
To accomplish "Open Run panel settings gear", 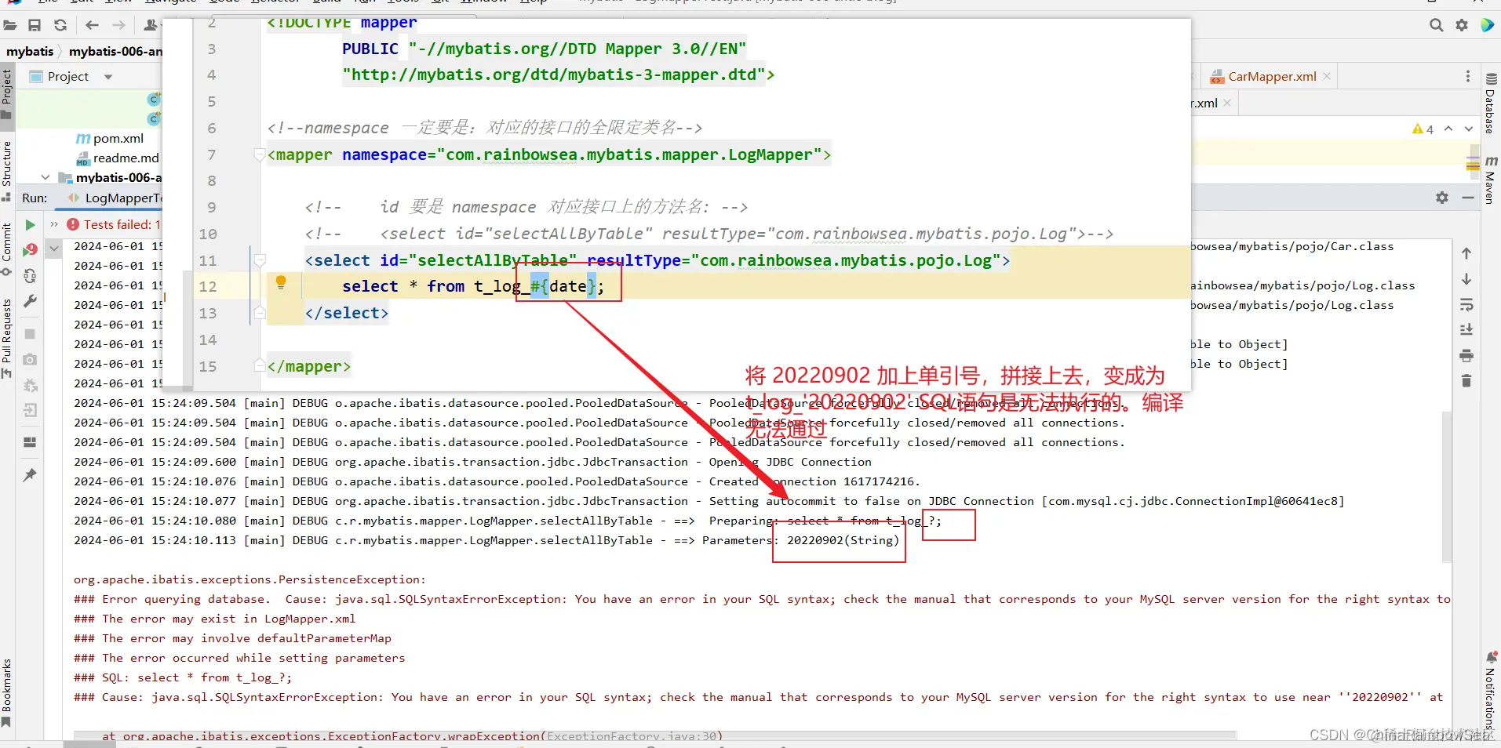I will click(x=1442, y=198).
